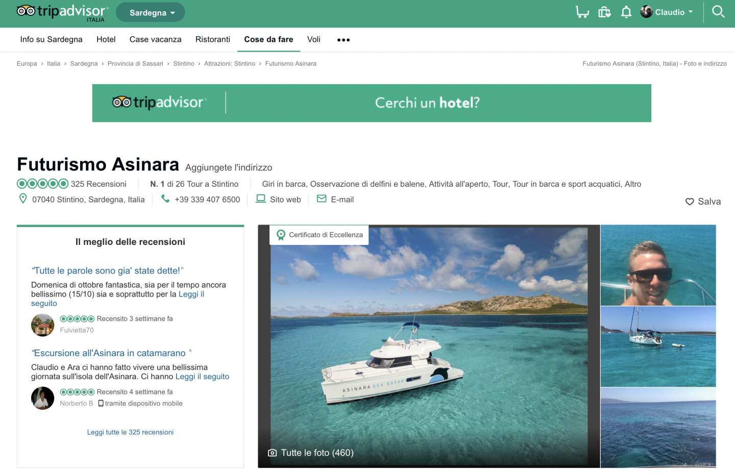Image resolution: width=735 pixels, height=476 pixels.
Task: Open the Hotel tab
Action: tap(106, 39)
